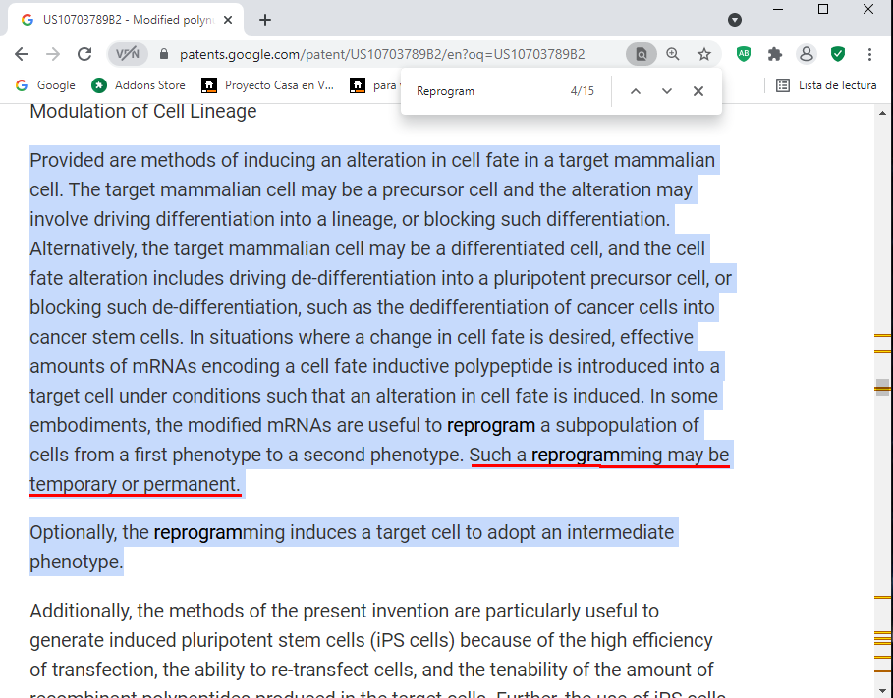
Task: Bookmark this page with the star icon
Action: pyautogui.click(x=704, y=55)
